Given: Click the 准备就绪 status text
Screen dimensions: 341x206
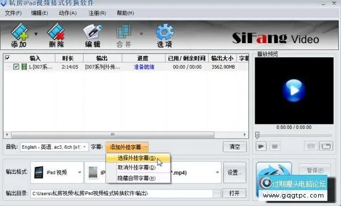Looking at the screenshot, I should 144,67.
